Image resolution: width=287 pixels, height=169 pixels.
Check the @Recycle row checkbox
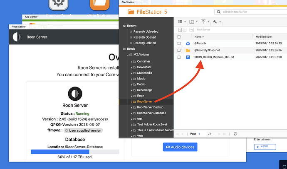179,43
